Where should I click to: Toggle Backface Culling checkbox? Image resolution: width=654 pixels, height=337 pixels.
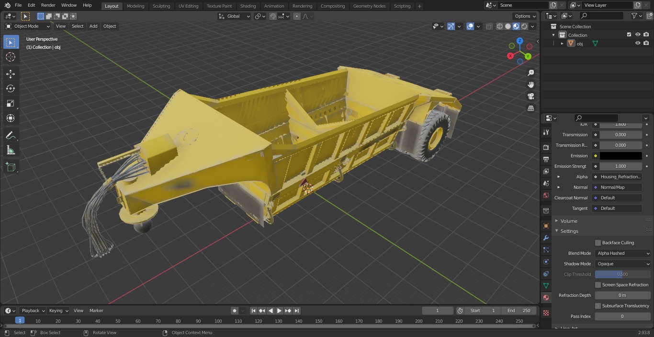tap(598, 243)
